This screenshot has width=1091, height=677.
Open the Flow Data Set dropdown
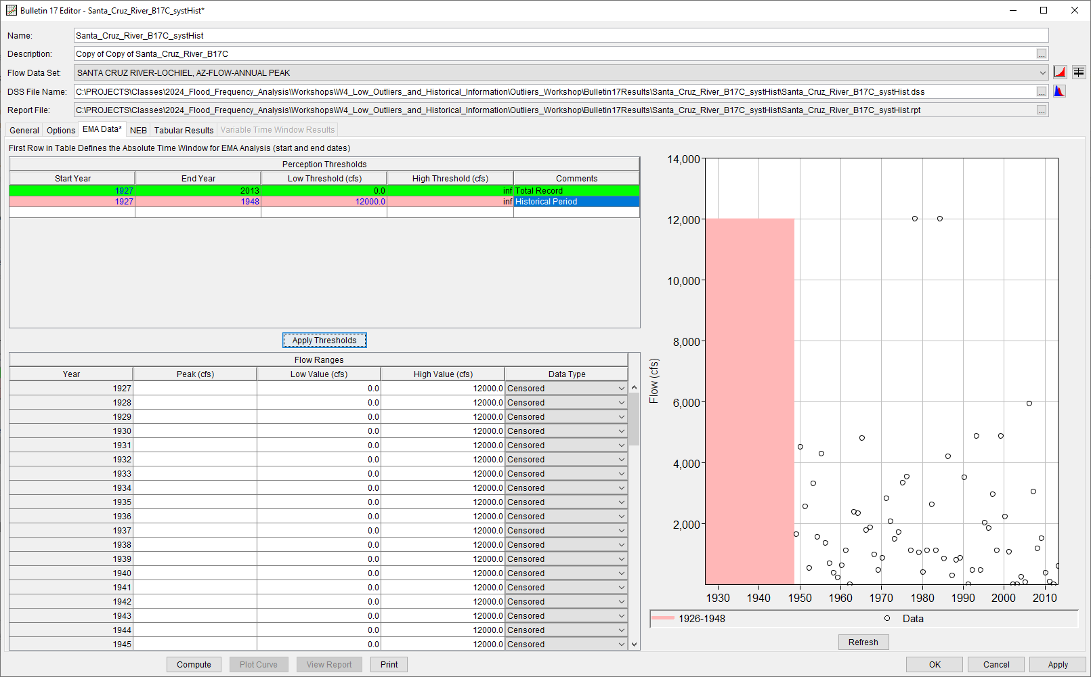tap(1042, 73)
